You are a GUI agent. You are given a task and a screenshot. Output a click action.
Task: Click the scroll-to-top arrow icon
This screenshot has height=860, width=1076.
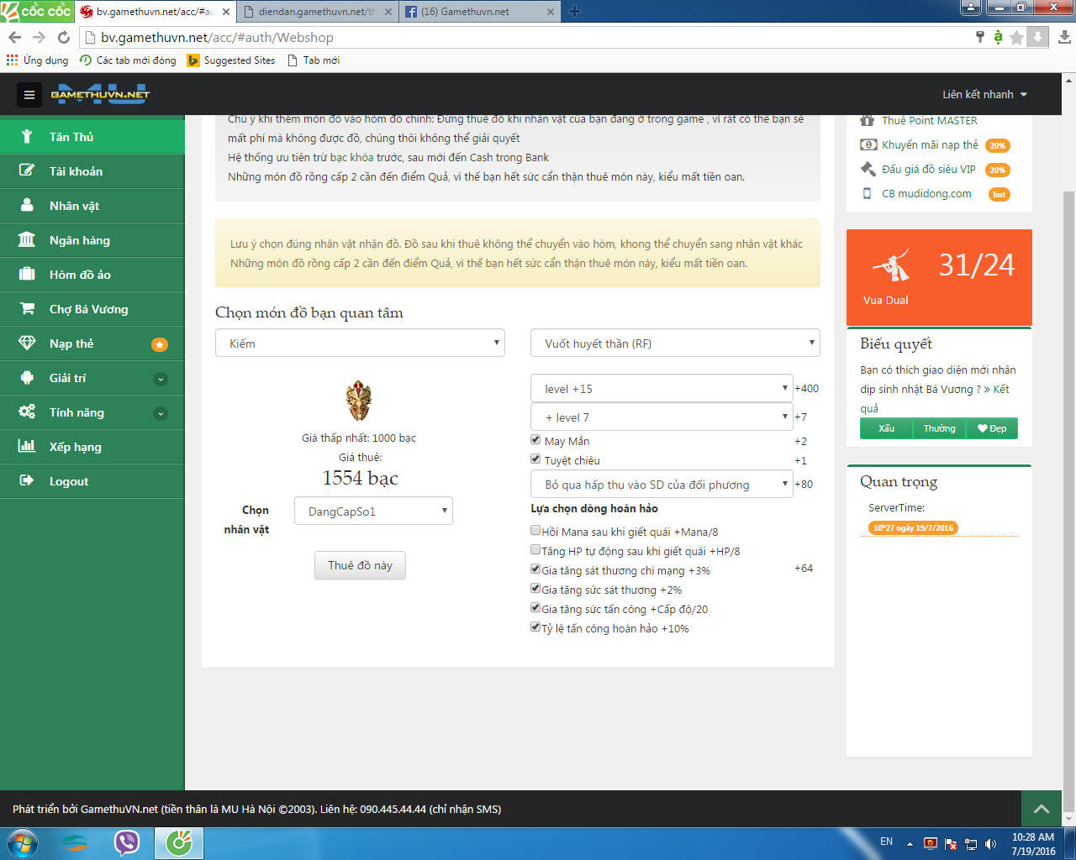(x=1041, y=809)
